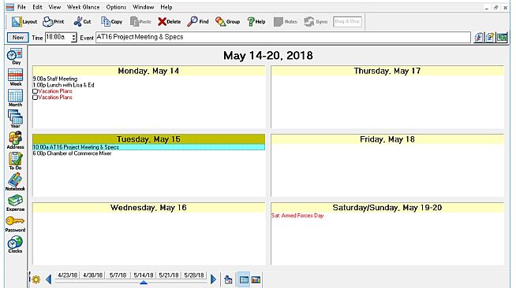Viewport: 516px width, 288px height.
Task: Jump to the 4/23/18 week tab
Action: click(x=68, y=275)
